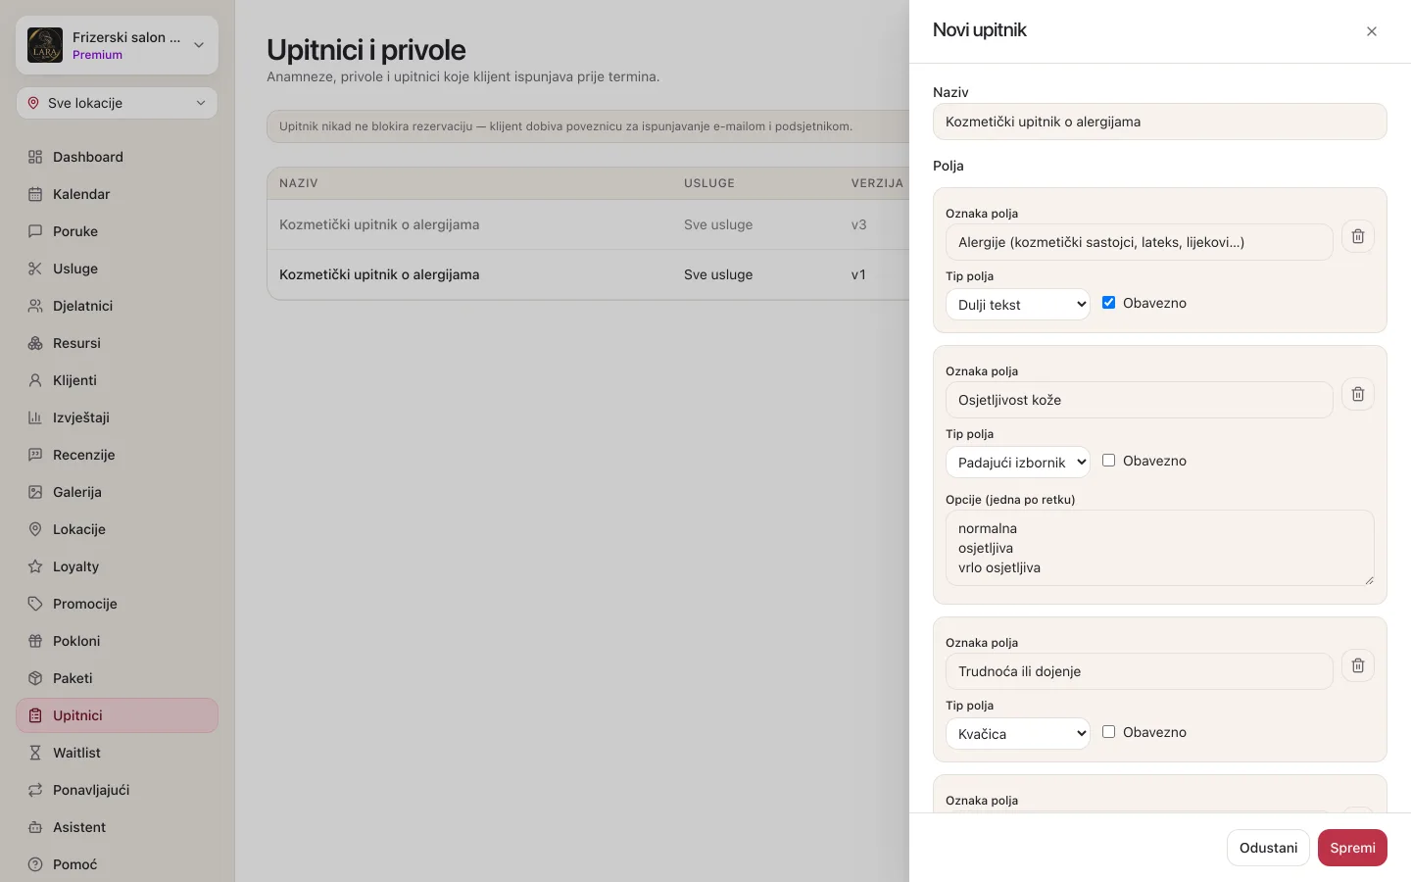Go to Resursi in the sidebar
Viewport: 1411px width, 882px height.
(117, 343)
